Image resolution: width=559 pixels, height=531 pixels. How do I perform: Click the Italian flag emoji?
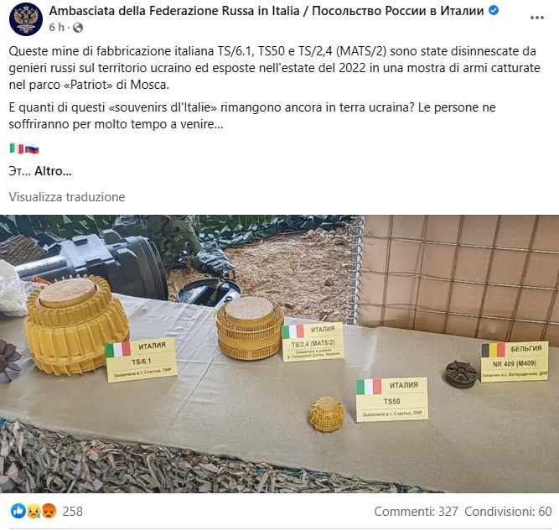(x=17, y=148)
